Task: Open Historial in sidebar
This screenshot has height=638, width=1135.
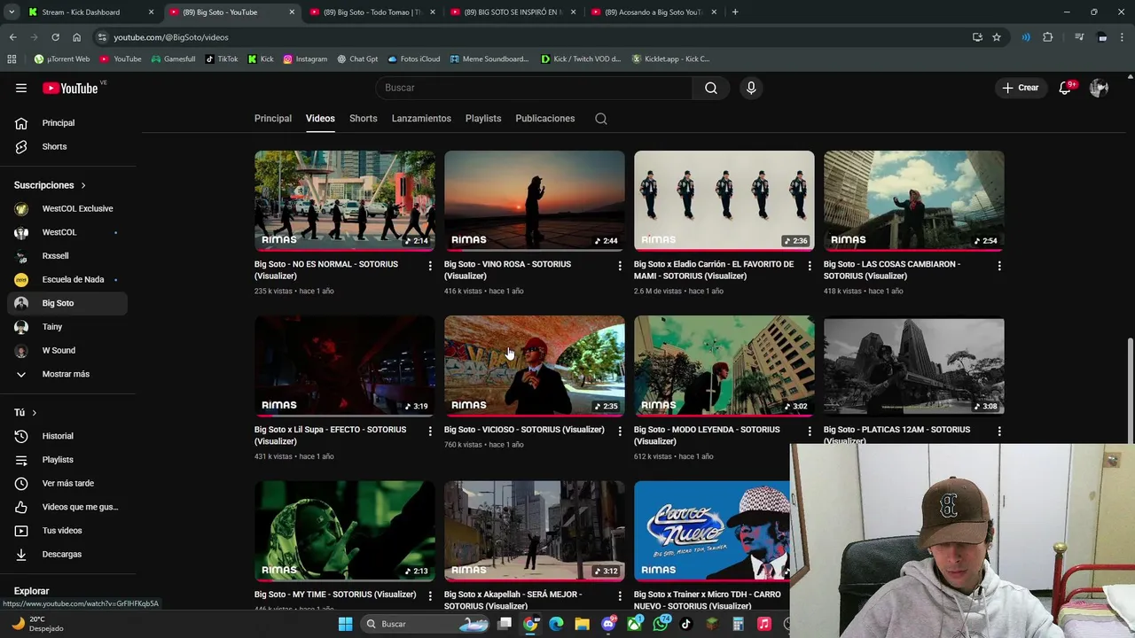Action: click(67, 436)
